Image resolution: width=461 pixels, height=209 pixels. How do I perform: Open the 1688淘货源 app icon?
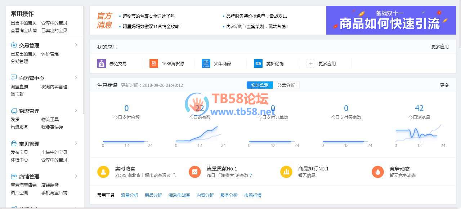pos(154,63)
